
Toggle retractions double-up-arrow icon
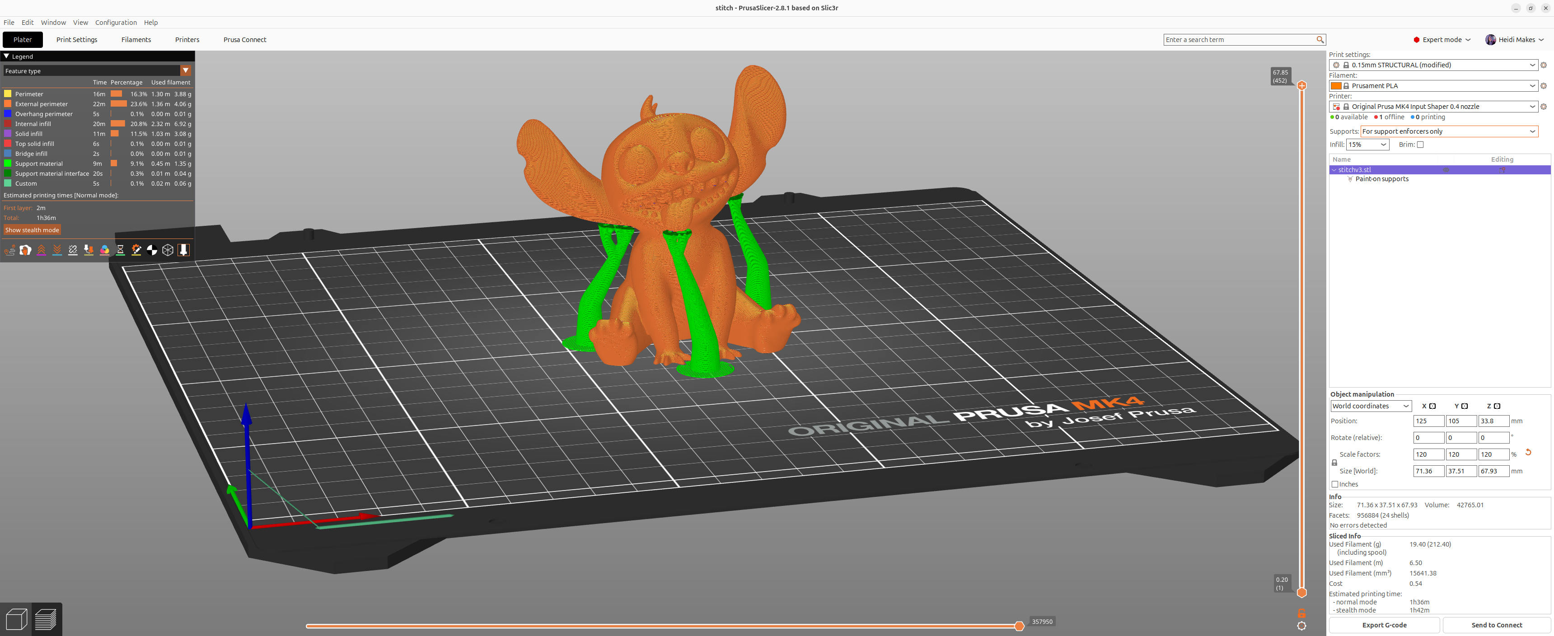[x=41, y=250]
